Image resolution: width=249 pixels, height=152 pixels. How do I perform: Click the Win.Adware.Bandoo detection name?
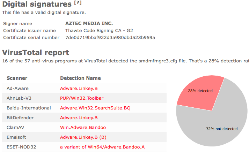click(x=83, y=128)
